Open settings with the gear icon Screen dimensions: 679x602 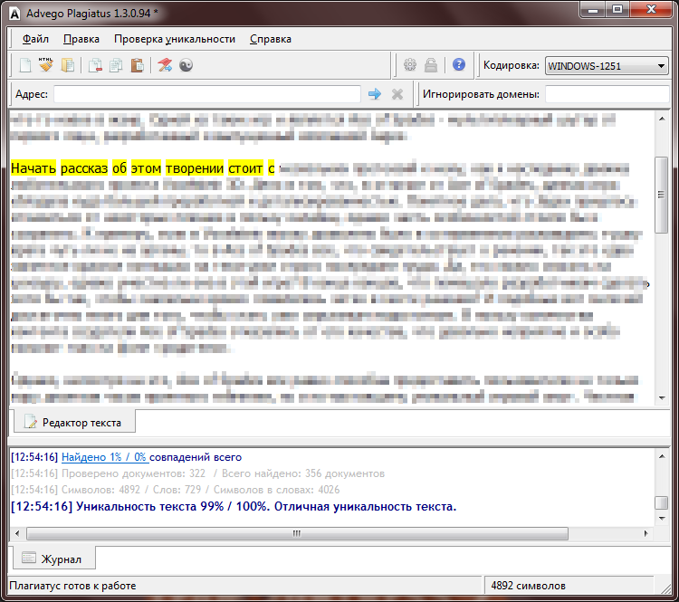[x=410, y=65]
